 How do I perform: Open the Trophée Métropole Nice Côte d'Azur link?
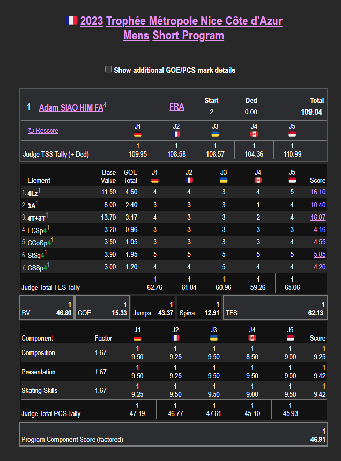click(194, 21)
